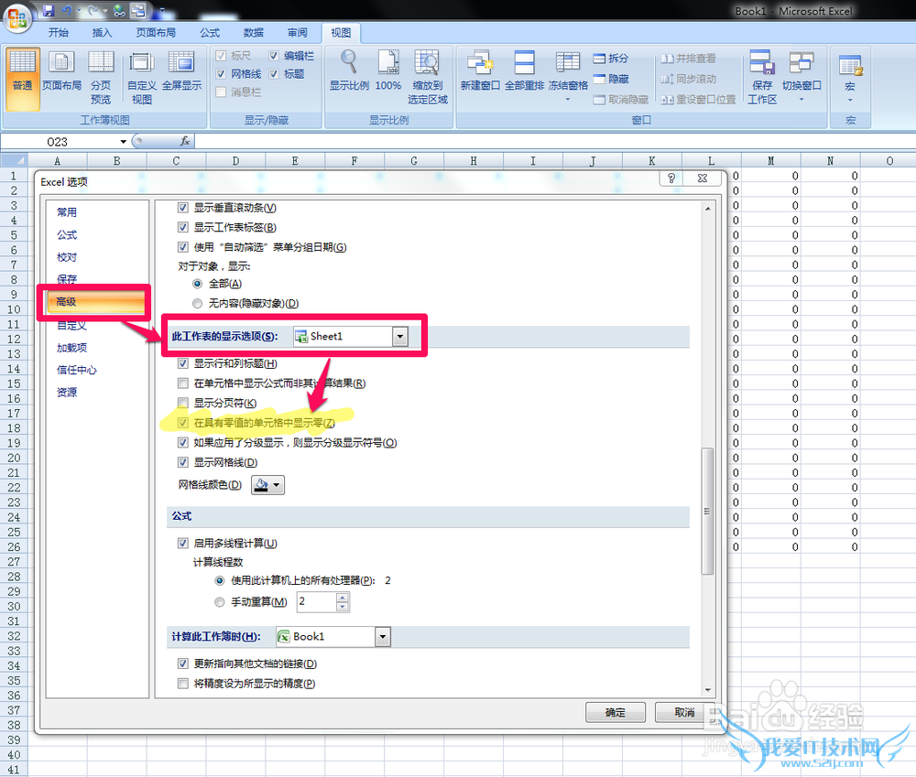
Task: Toggle 标题 headings checkbox in ribbon
Action: [273, 74]
